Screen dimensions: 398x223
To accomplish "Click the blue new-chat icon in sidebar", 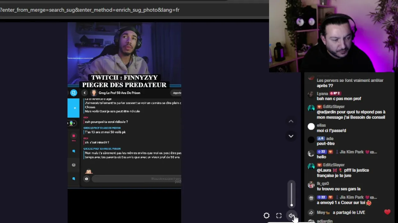I will pos(74,93).
